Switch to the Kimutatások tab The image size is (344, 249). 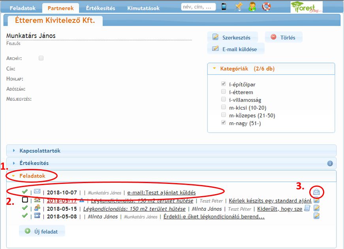tap(143, 8)
